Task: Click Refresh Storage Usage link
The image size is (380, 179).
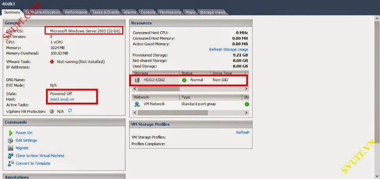Action: 229,49
